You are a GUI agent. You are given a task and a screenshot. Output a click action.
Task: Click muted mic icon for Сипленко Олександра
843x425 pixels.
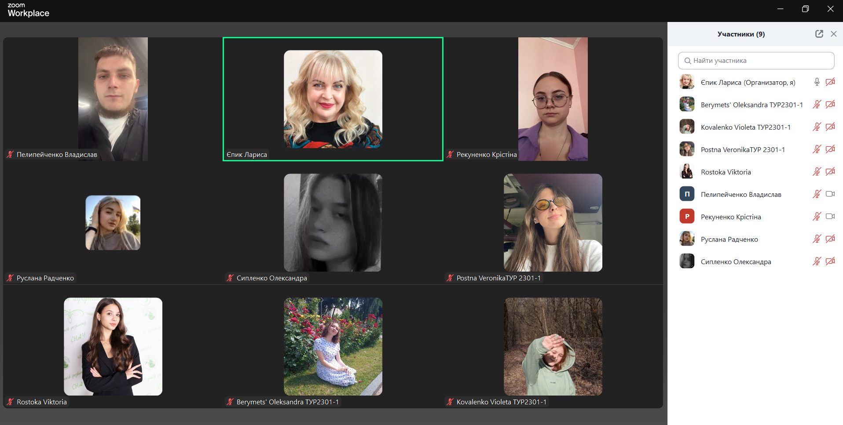pos(817,262)
